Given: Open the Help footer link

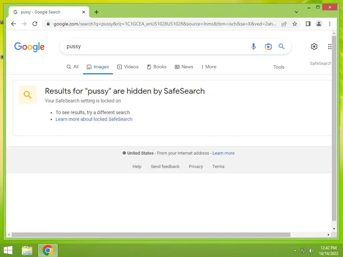Looking at the screenshot, I should click(x=137, y=167).
